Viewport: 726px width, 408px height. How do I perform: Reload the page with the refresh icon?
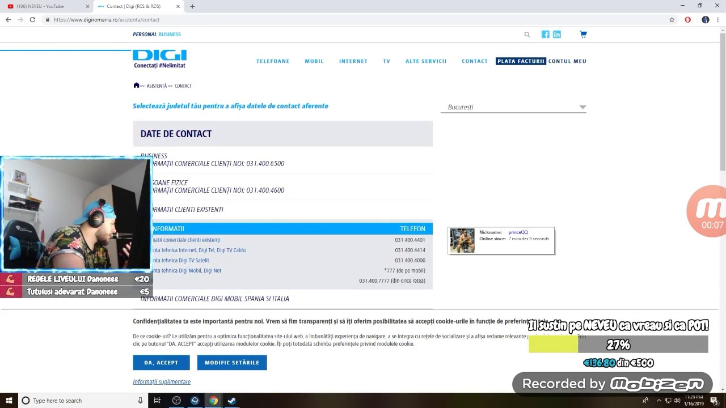tap(32, 20)
